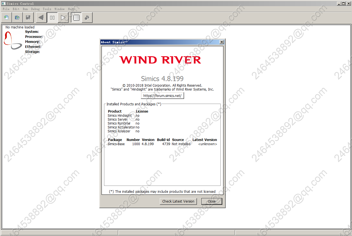
Task: Click the 'Simics Analyzer' product row
Action: point(124,131)
